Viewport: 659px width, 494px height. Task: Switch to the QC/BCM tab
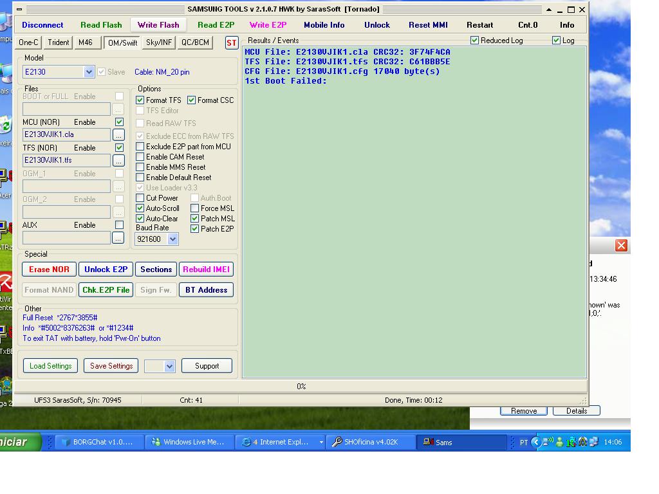(x=195, y=42)
